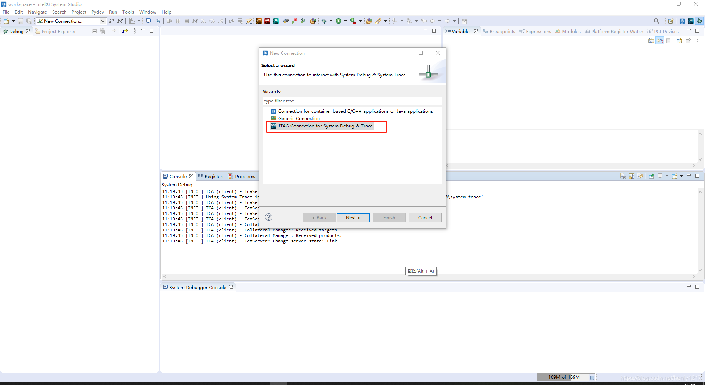Image resolution: width=705 pixels, height=385 pixels.
Task: Click the garbage collector trash icon
Action: [x=592, y=377]
